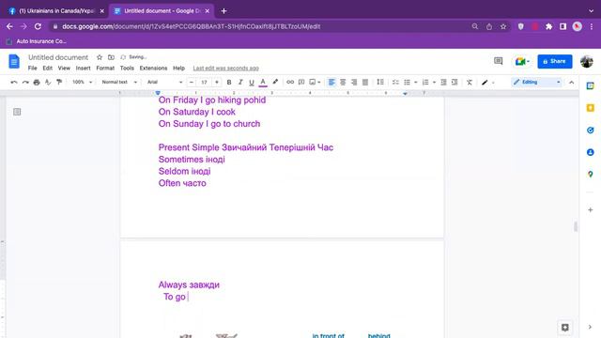Screen dimensions: 601x338
Task: Hide the menus with chevron
Action: point(572,83)
